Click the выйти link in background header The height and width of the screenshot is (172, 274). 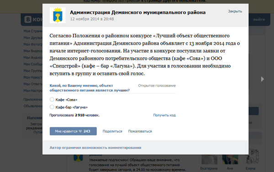coord(259,19)
